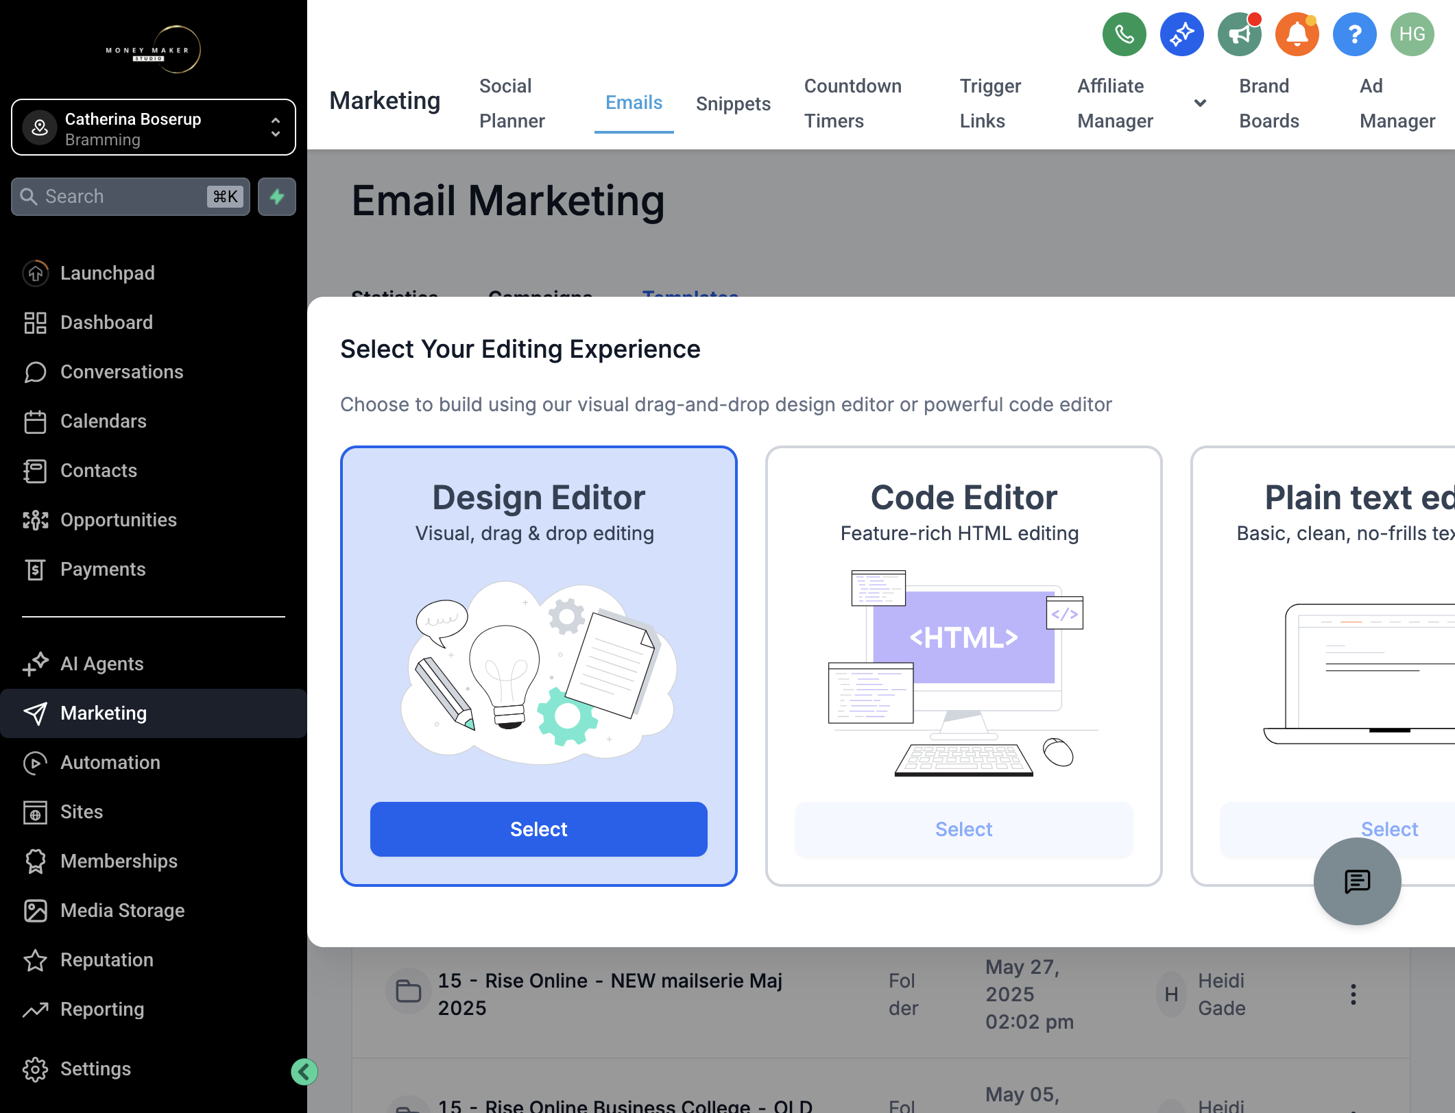Screen dimensions: 1455x1113
Task: Select the Plain text editor option
Action: click(x=1389, y=829)
